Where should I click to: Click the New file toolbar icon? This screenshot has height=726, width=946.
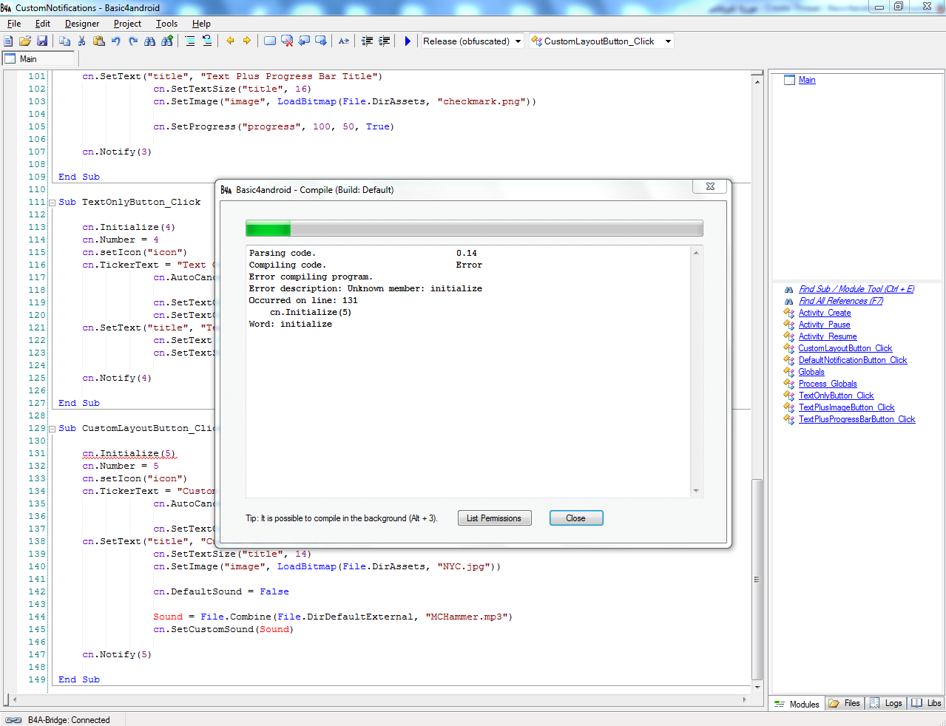click(8, 41)
